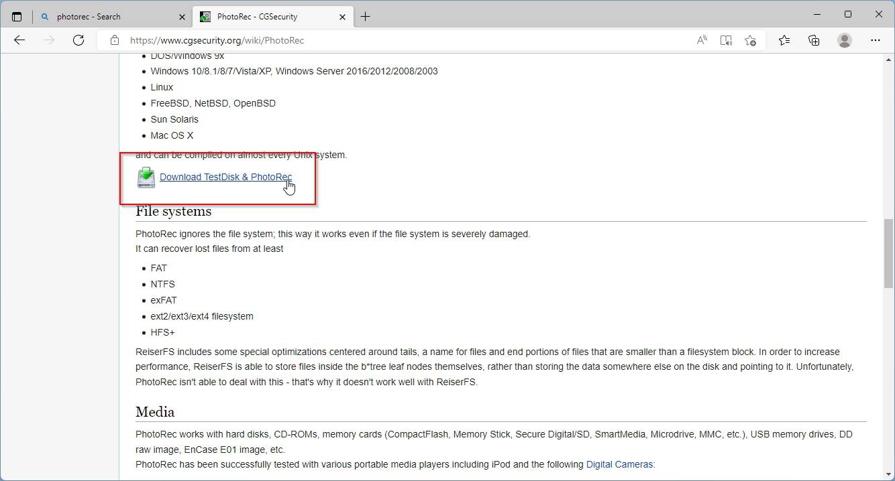Open a new browser tab

point(366,17)
